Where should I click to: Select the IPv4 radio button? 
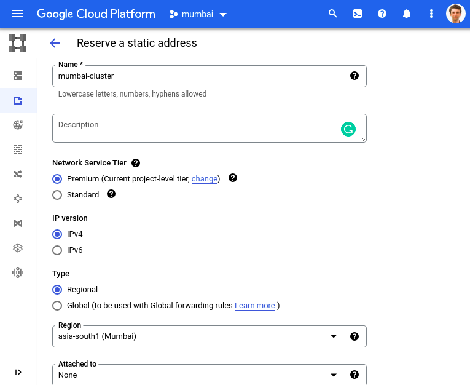click(57, 234)
